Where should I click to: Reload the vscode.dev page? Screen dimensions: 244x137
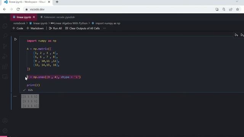(x=18, y=9)
